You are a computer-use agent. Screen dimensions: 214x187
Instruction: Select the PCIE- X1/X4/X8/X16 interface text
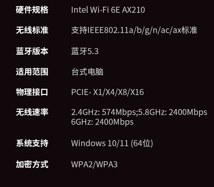click(107, 92)
